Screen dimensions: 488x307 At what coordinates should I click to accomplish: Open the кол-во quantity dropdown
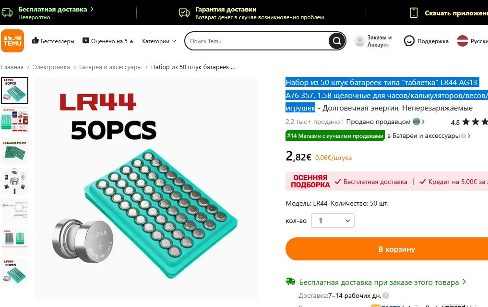tap(333, 221)
